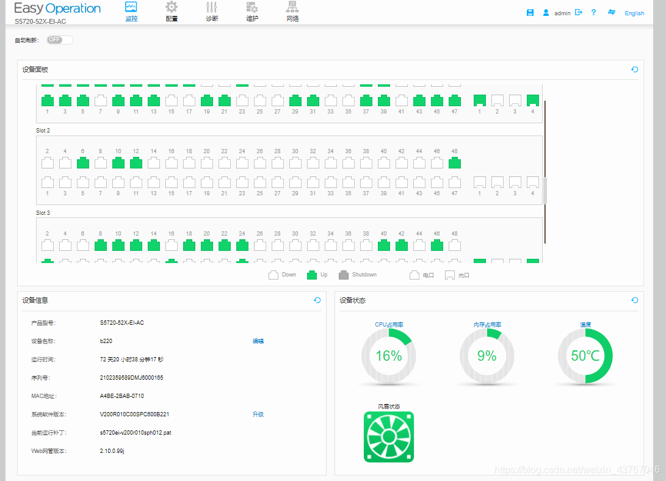
Task: Select Slot 2 bottom-row port 1
Action: pos(48,182)
